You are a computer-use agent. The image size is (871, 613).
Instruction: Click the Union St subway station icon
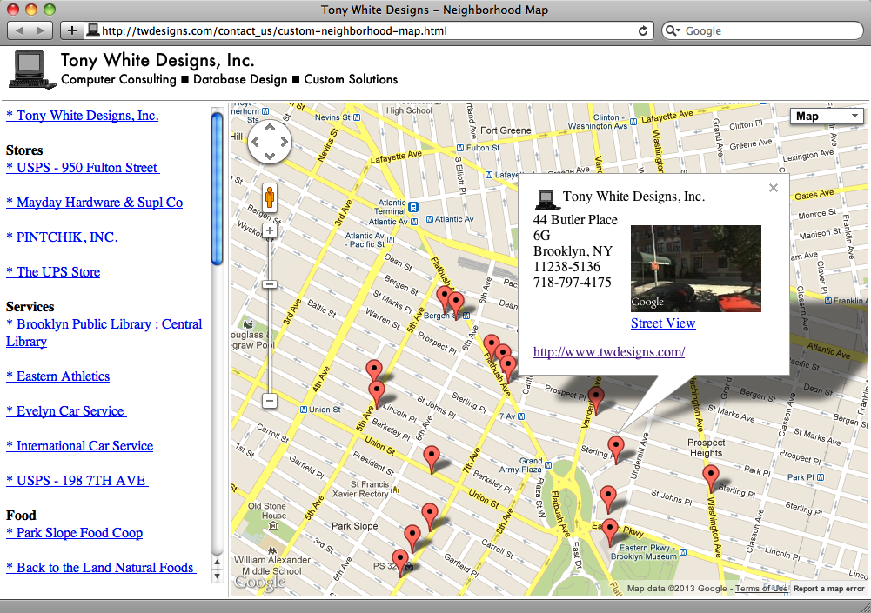[304, 410]
